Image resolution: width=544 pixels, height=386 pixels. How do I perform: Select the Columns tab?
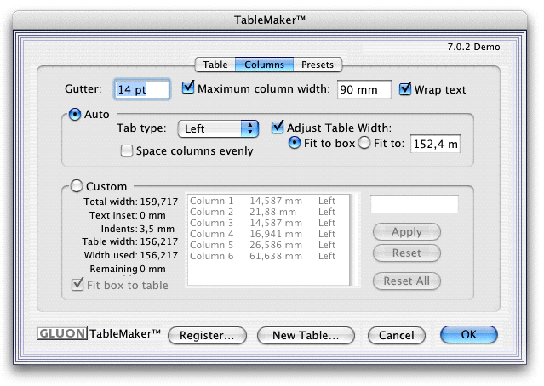(265, 65)
